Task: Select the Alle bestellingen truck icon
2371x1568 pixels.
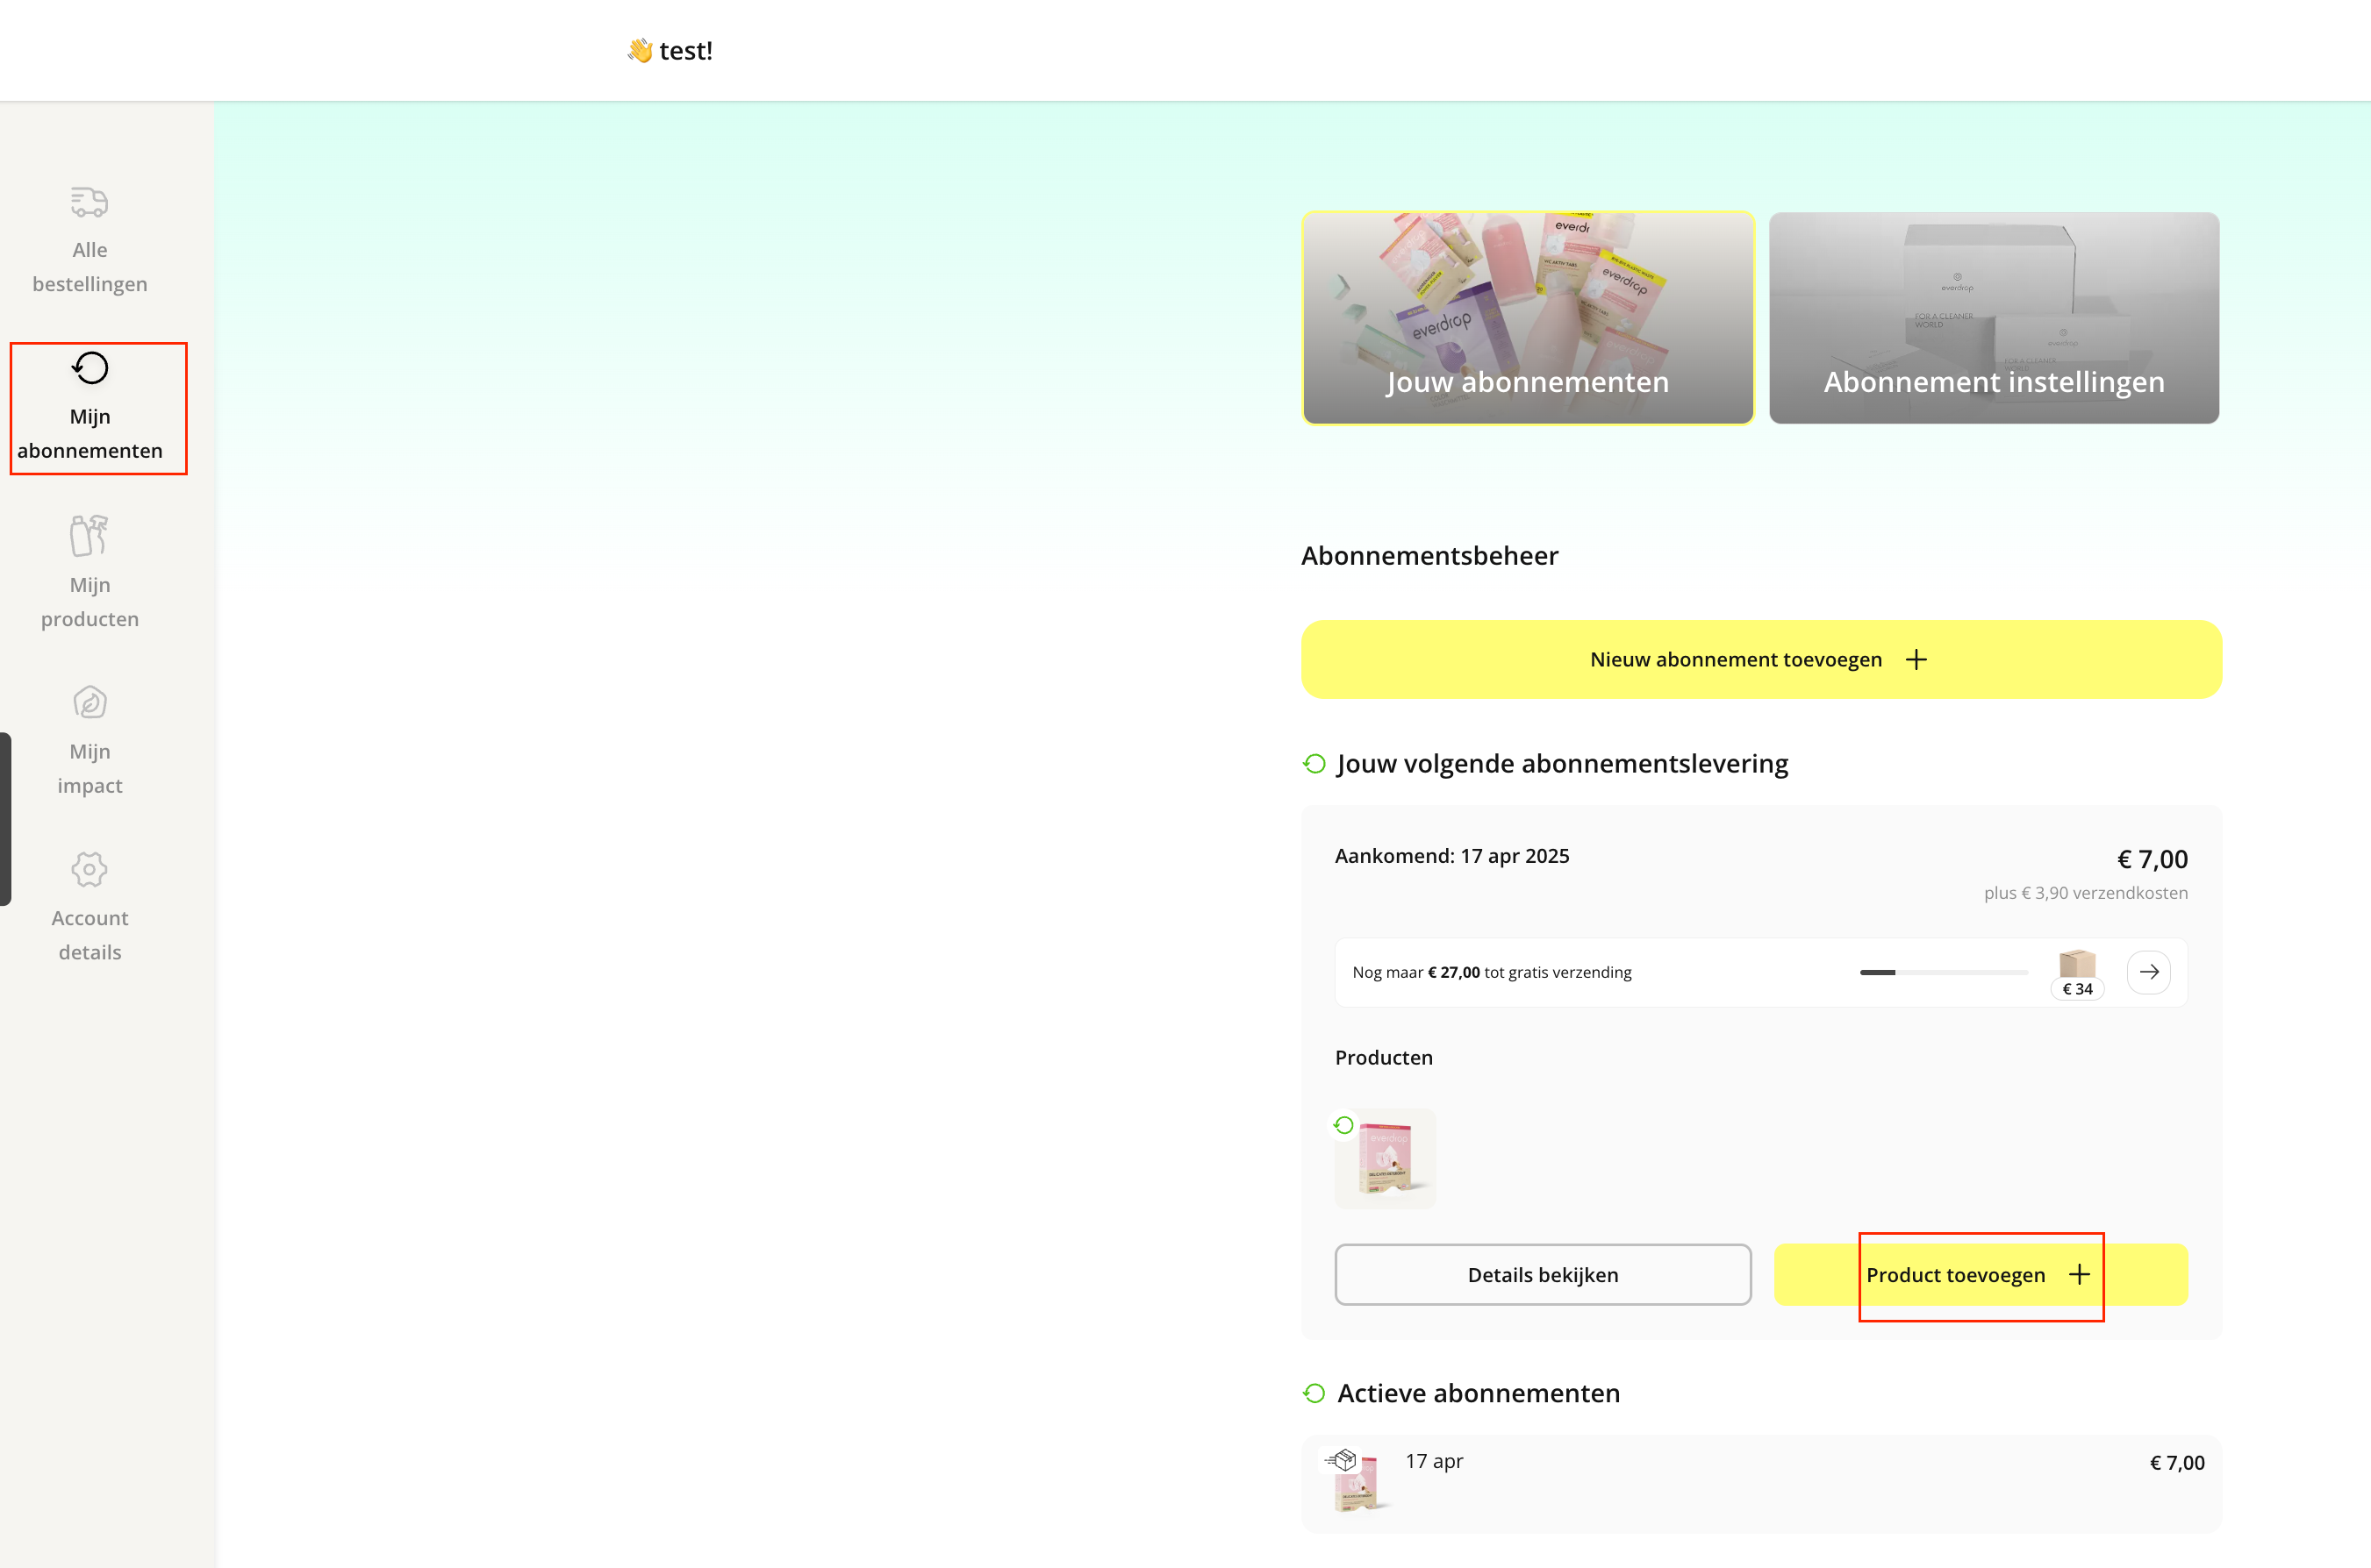Action: point(88,201)
